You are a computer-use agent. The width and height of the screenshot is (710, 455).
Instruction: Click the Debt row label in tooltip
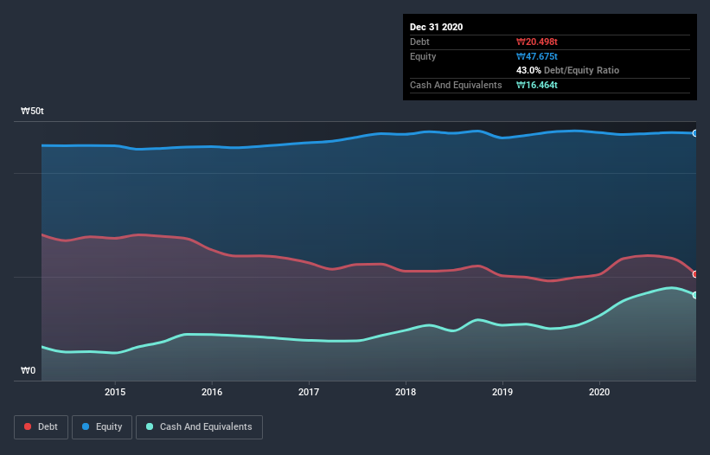click(x=419, y=42)
